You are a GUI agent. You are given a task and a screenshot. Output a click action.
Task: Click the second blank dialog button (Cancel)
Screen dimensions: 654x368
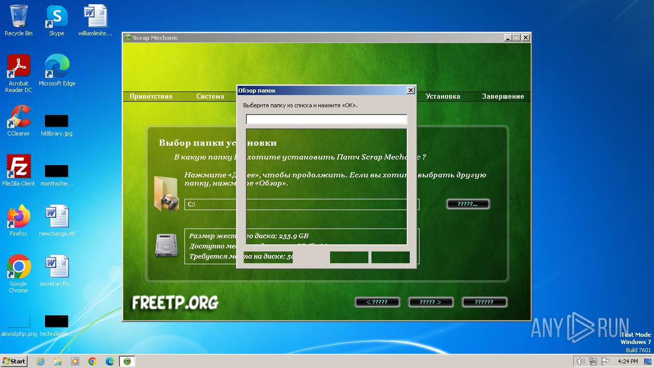pos(390,257)
